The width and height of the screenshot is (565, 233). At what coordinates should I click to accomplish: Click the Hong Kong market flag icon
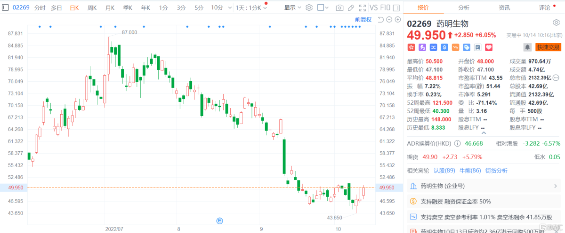(411, 47)
